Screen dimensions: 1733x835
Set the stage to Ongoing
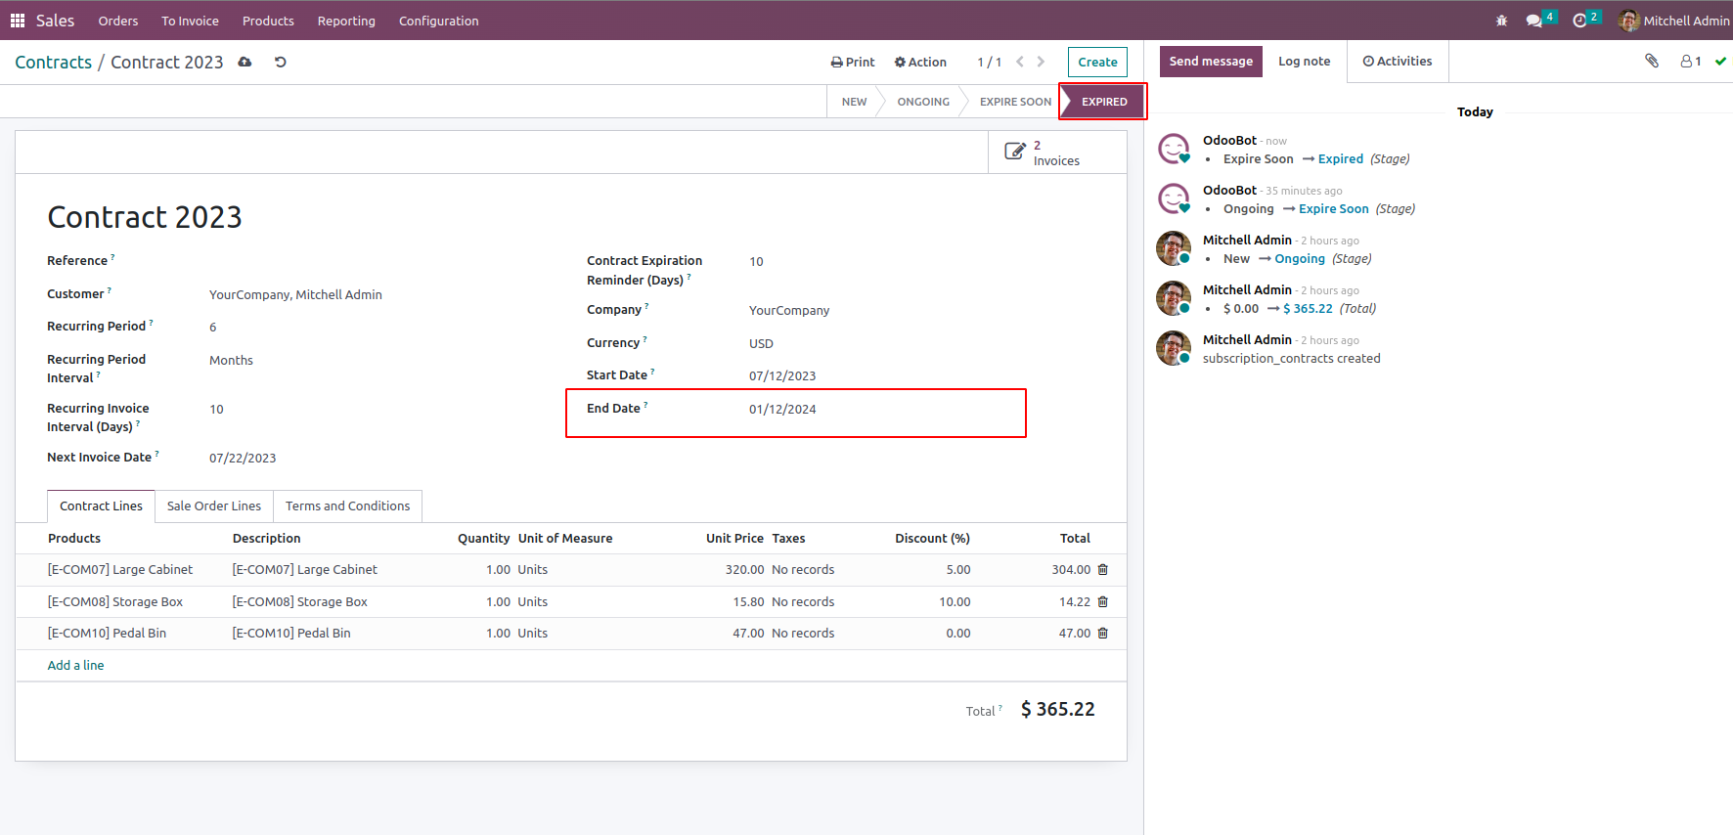pyautogui.click(x=923, y=102)
